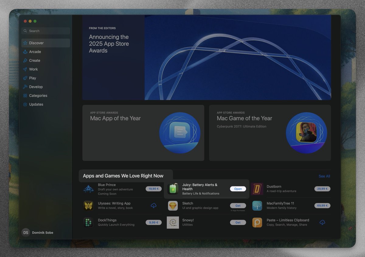Screen dimensions: 365x257
Task: Open Develop section
Action: [46, 87]
